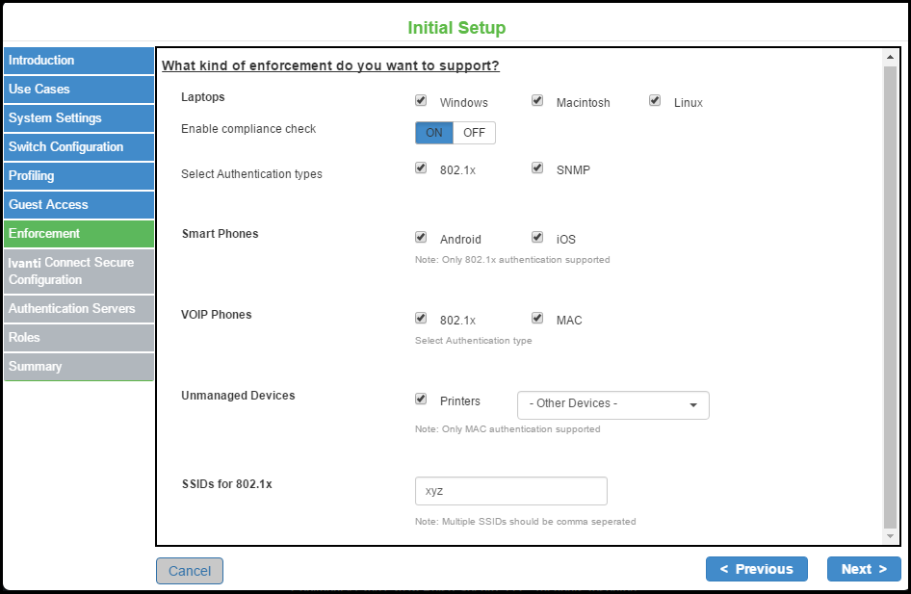Click the SSIDs for 802.1x field
The width and height of the screenshot is (911, 594).
coord(510,491)
